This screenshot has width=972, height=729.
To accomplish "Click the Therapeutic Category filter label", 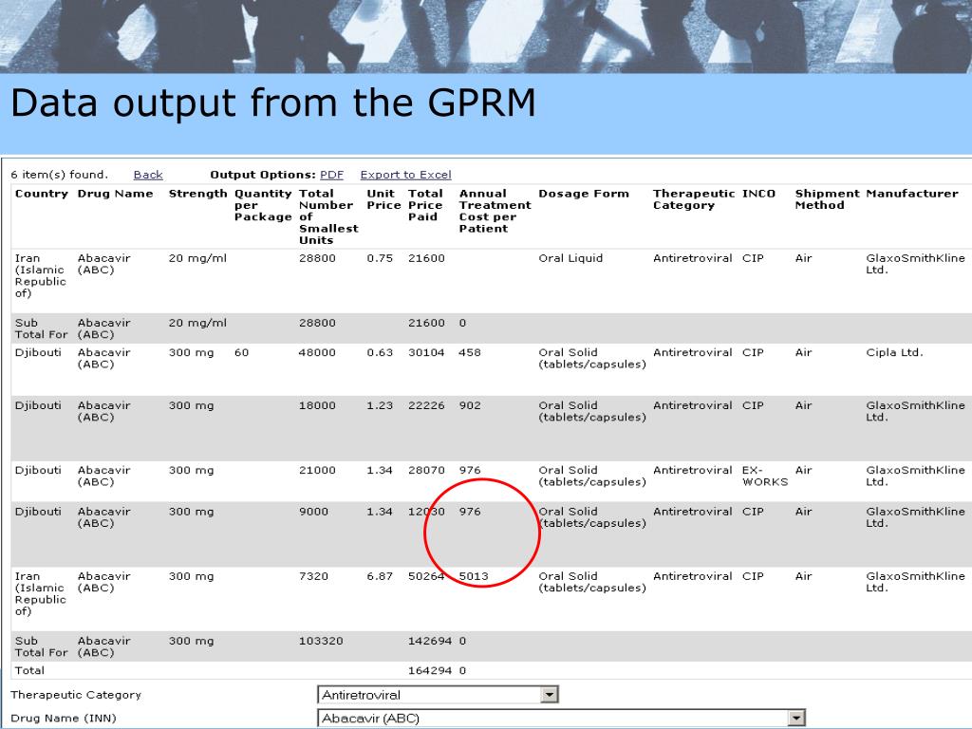I will [x=76, y=695].
